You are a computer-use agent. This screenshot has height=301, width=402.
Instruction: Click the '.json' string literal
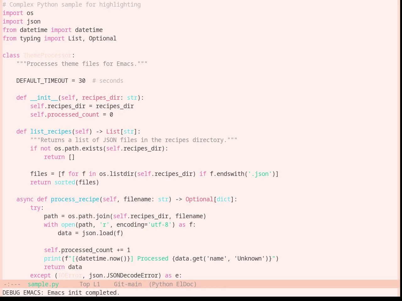pyautogui.click(x=260, y=174)
